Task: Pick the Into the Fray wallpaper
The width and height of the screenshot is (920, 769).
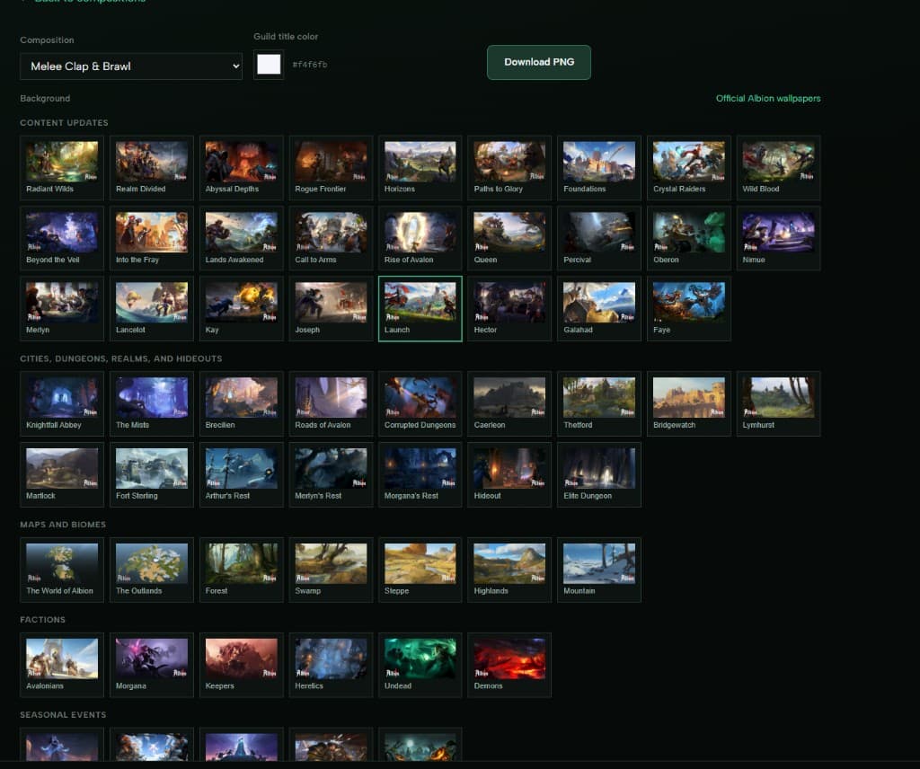Action: tap(151, 238)
